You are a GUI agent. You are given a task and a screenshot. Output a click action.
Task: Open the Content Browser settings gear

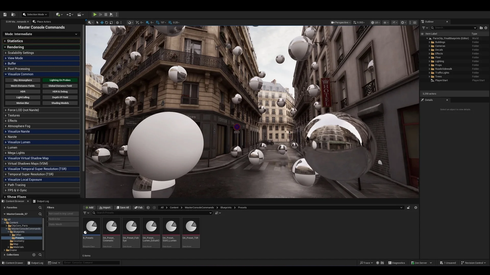[x=416, y=208]
